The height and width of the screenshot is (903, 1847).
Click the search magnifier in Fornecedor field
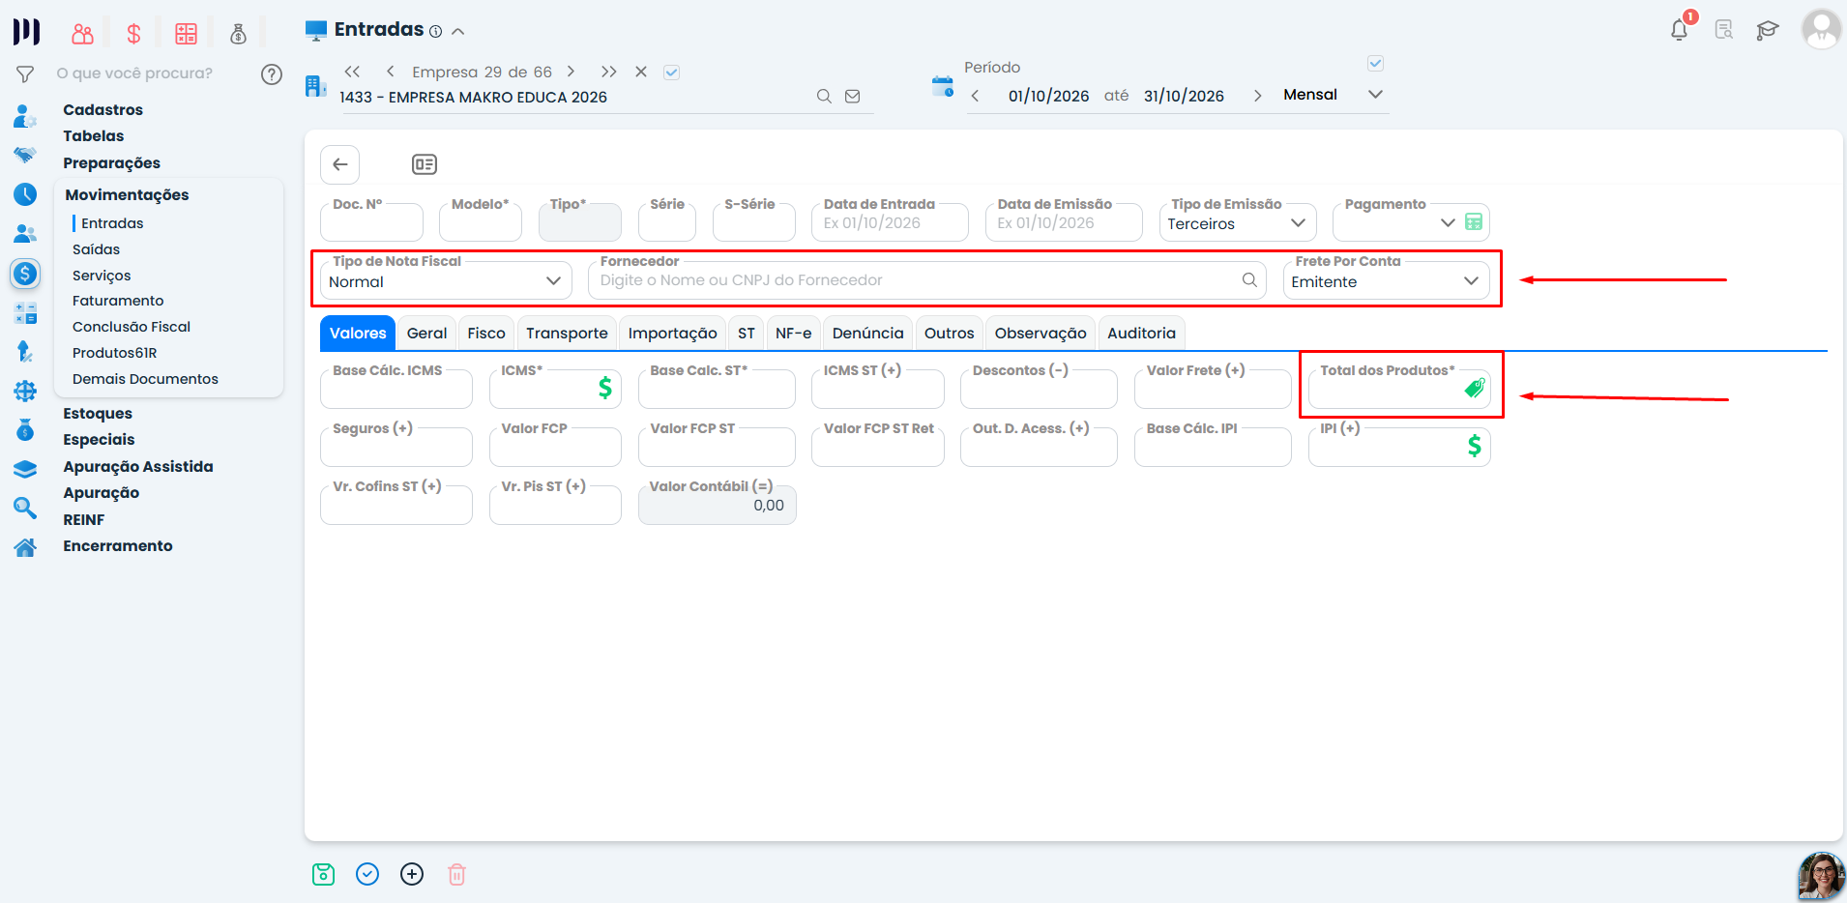pyautogui.click(x=1249, y=279)
